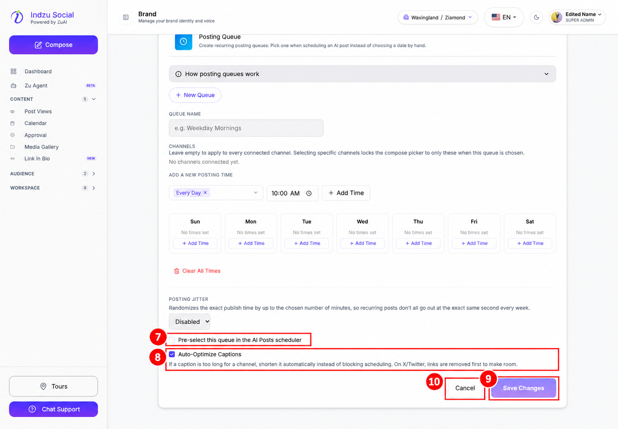The height and width of the screenshot is (429, 618).
Task: Toggle the sidebar panel icon
Action: 126,17
